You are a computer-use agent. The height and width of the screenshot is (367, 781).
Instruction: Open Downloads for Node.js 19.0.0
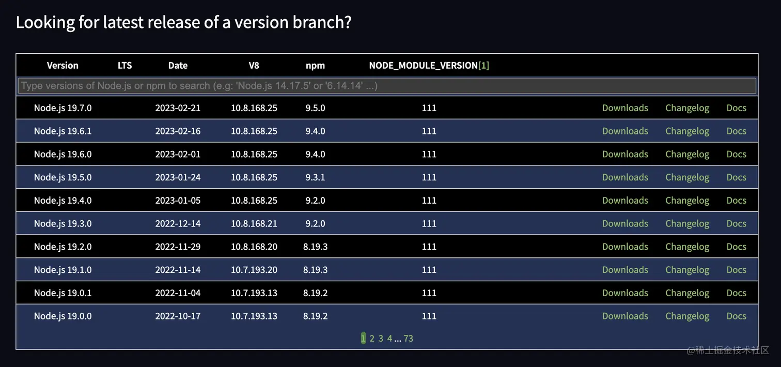(625, 316)
